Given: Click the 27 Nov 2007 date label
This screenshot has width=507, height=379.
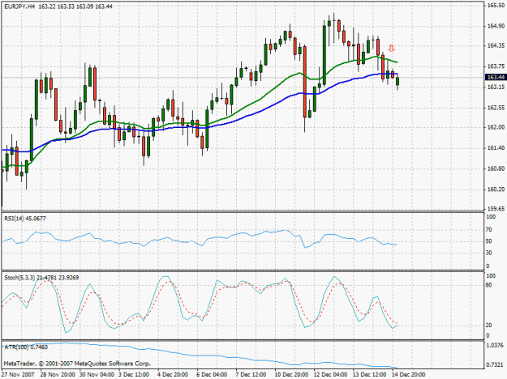Looking at the screenshot, I should click(18, 374).
